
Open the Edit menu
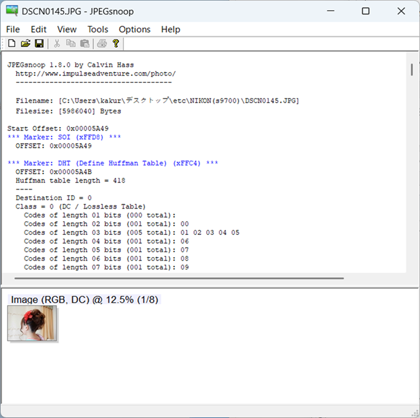pyautogui.click(x=39, y=29)
